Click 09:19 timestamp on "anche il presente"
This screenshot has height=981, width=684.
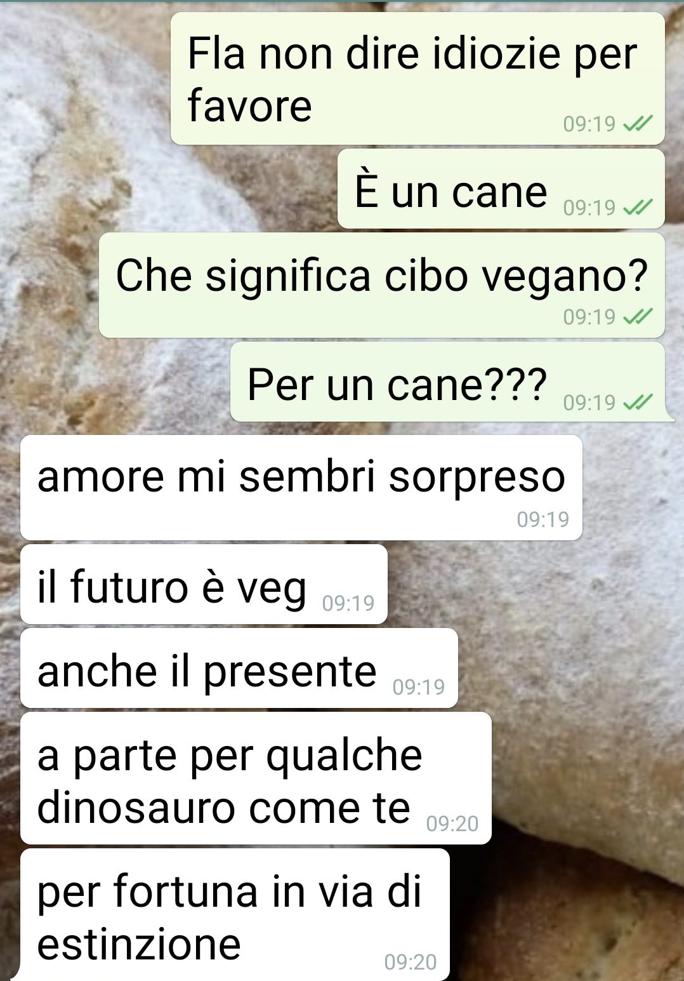(x=419, y=686)
